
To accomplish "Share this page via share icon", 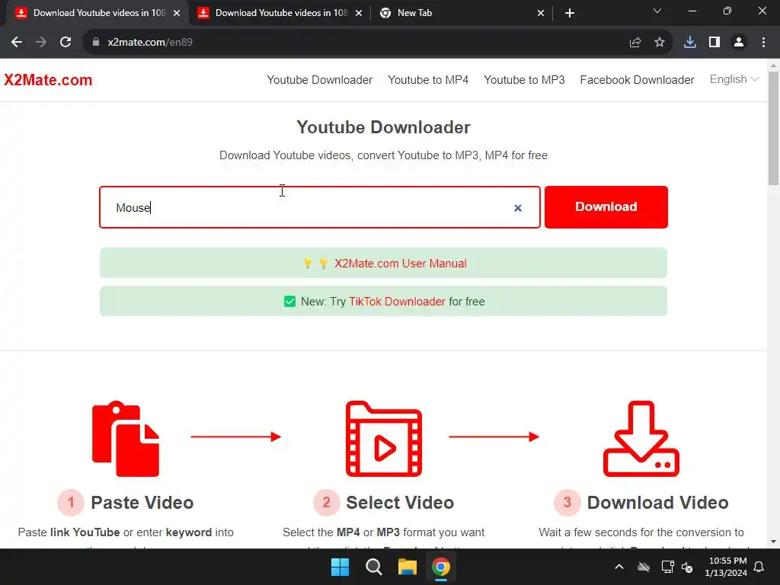I will click(635, 43).
